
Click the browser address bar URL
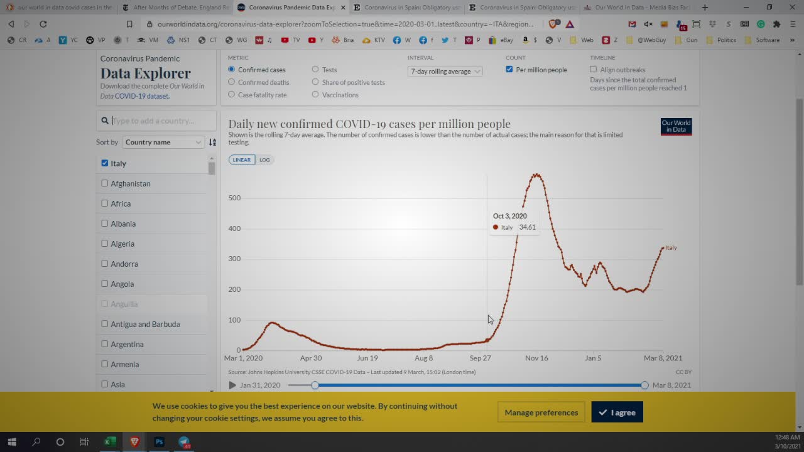(x=345, y=24)
